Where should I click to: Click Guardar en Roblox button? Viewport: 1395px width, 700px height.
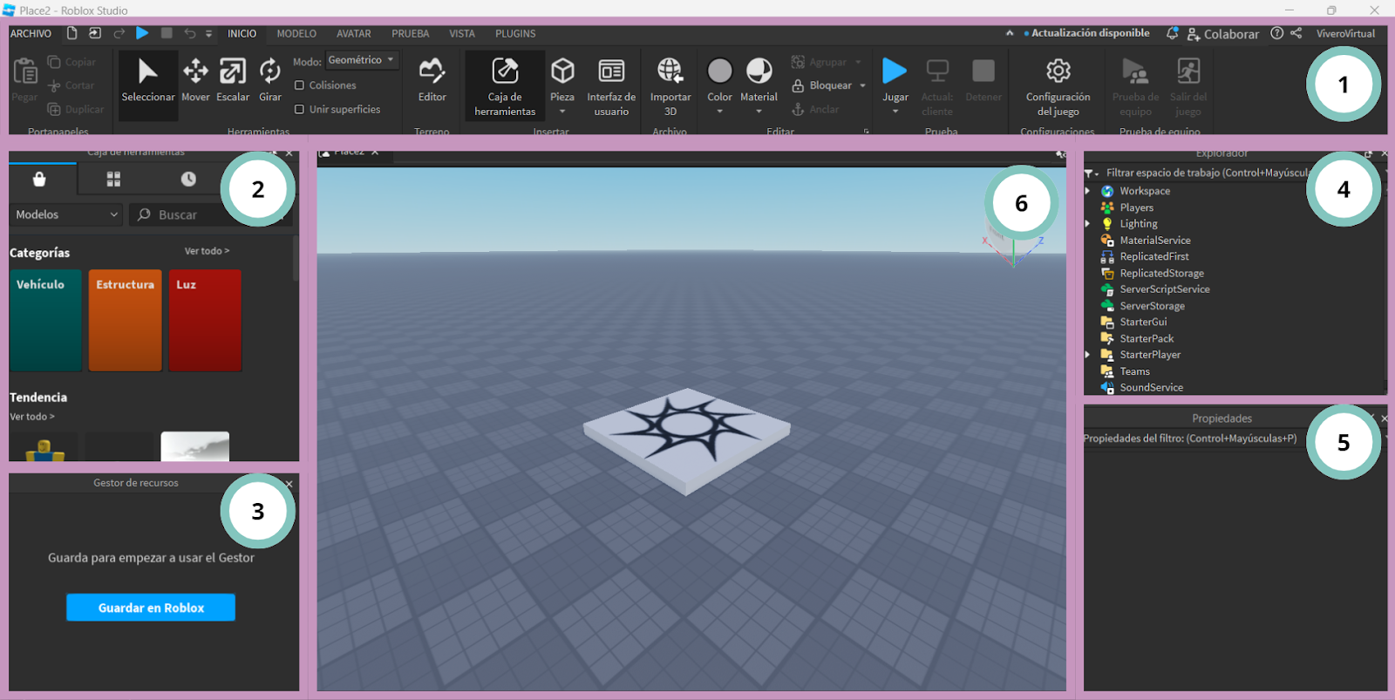151,608
